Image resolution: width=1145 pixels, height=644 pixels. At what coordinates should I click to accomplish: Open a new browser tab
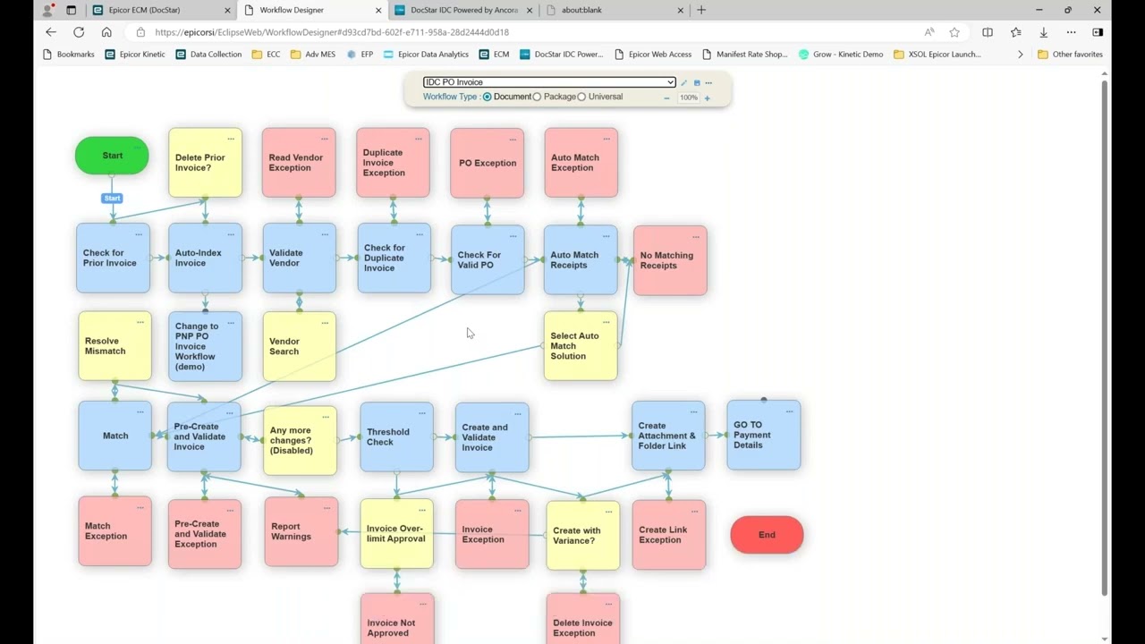pyautogui.click(x=701, y=10)
